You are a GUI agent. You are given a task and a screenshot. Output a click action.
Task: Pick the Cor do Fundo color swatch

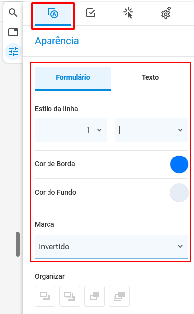(x=179, y=193)
